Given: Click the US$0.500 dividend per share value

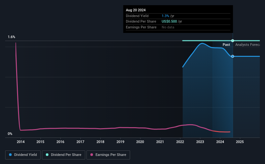Looking at the screenshot, I should pyautogui.click(x=169, y=22).
